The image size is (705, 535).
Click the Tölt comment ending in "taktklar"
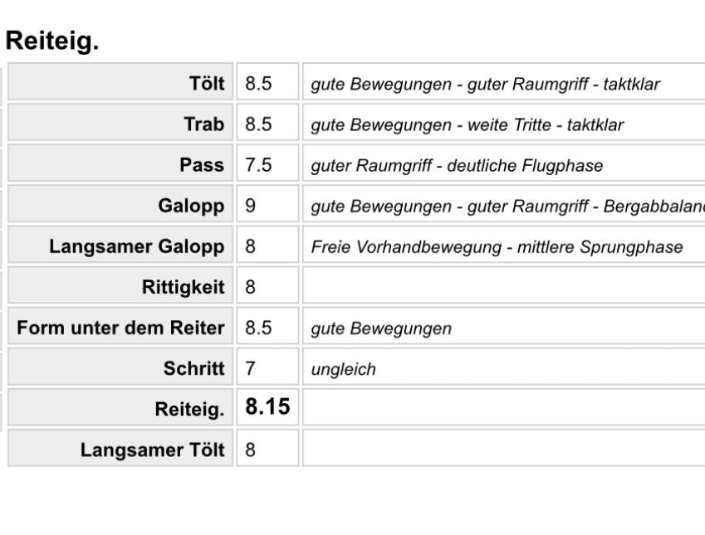point(485,84)
